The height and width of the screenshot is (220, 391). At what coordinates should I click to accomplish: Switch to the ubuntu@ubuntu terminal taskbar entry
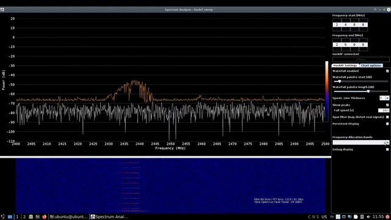pyautogui.click(x=69, y=217)
